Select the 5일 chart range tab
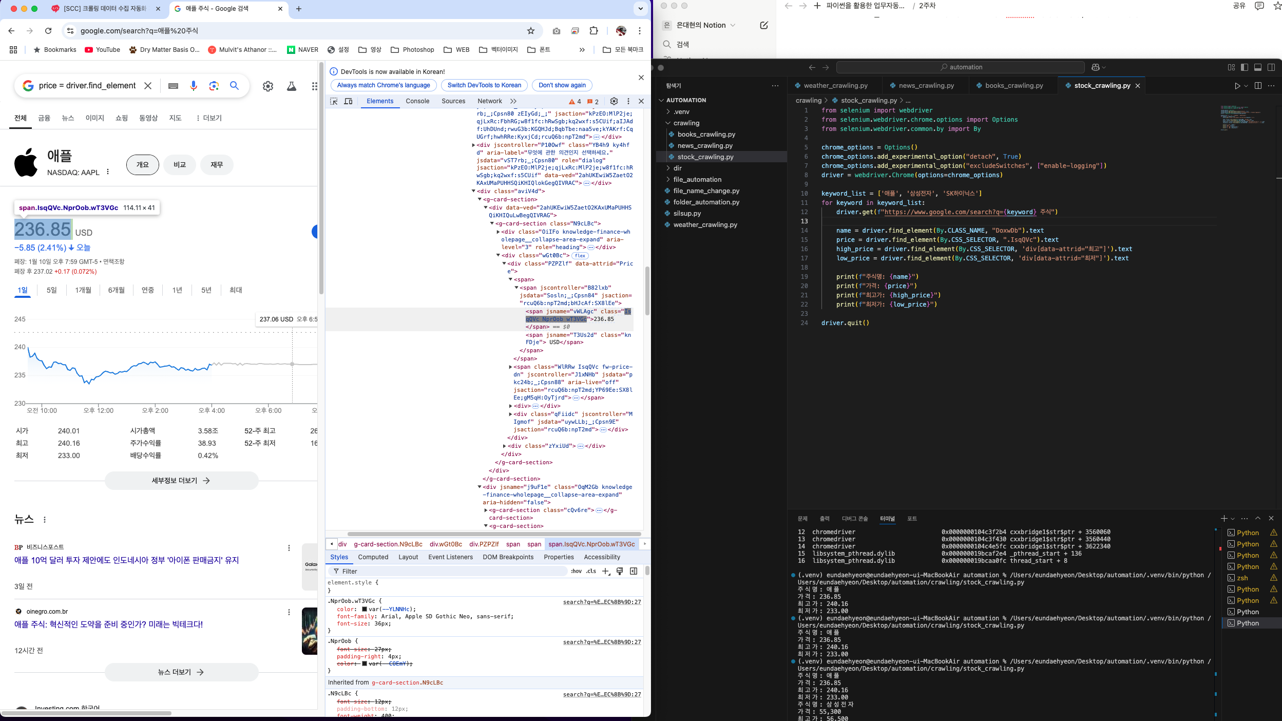 tap(52, 290)
